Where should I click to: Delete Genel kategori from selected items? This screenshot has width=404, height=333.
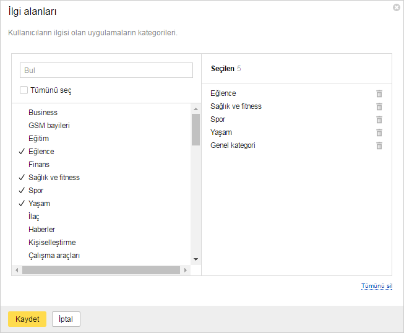pos(379,145)
